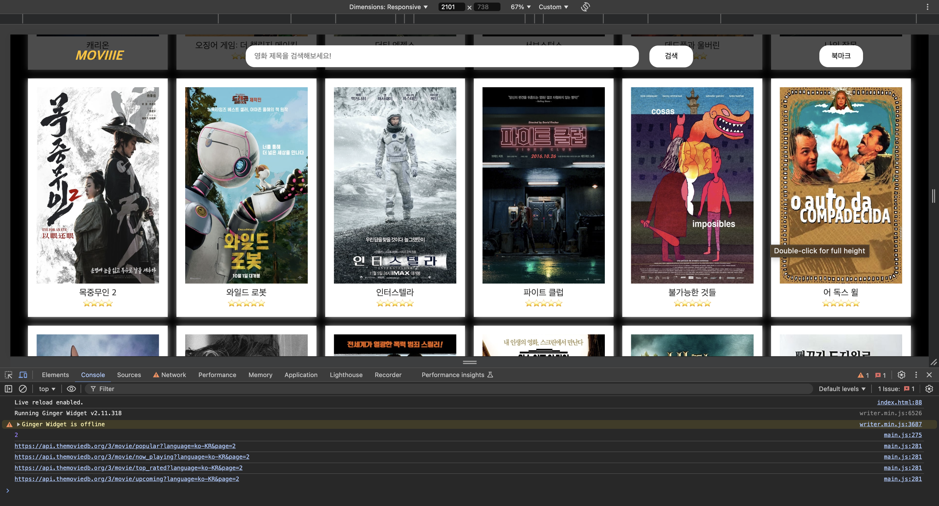Show the console sidebar panel icon
The height and width of the screenshot is (506, 939).
(x=8, y=389)
